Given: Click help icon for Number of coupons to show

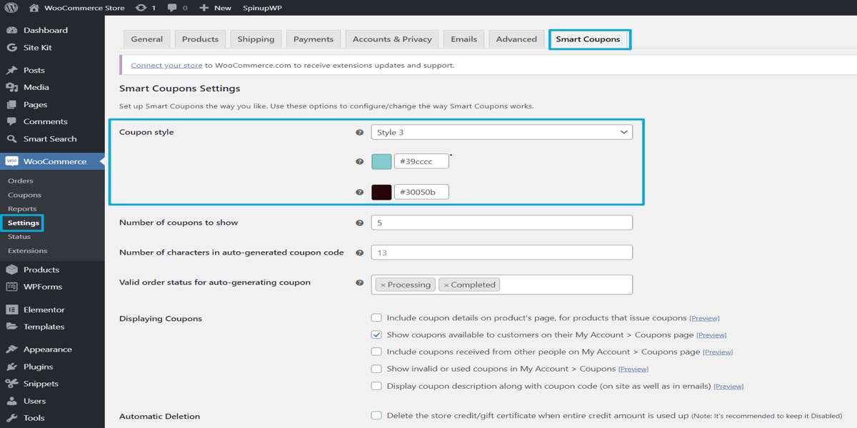Looking at the screenshot, I should [359, 223].
